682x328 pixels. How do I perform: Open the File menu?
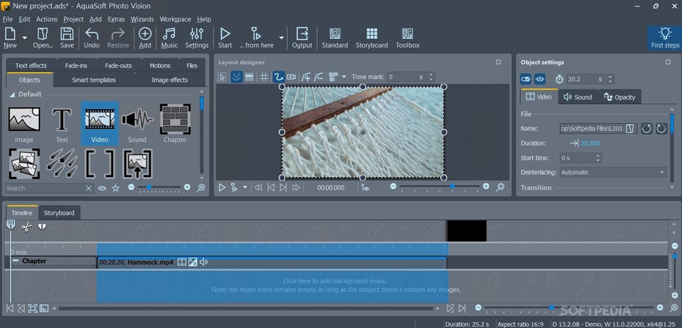click(x=8, y=19)
